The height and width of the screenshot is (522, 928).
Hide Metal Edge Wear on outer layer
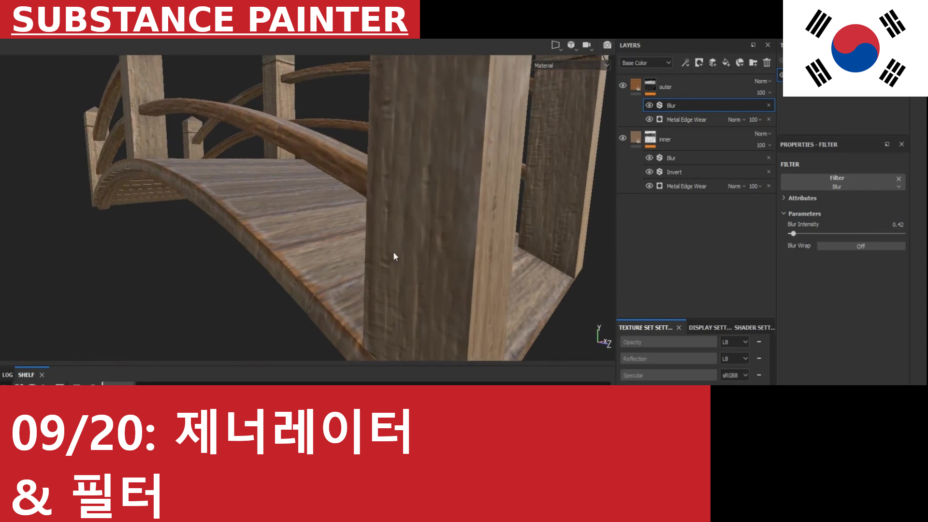point(649,119)
